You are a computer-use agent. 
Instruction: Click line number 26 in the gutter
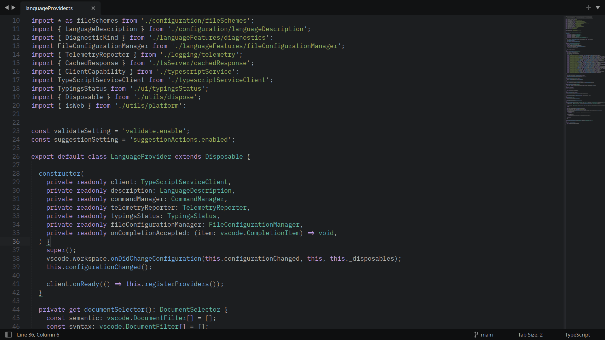pyautogui.click(x=16, y=156)
